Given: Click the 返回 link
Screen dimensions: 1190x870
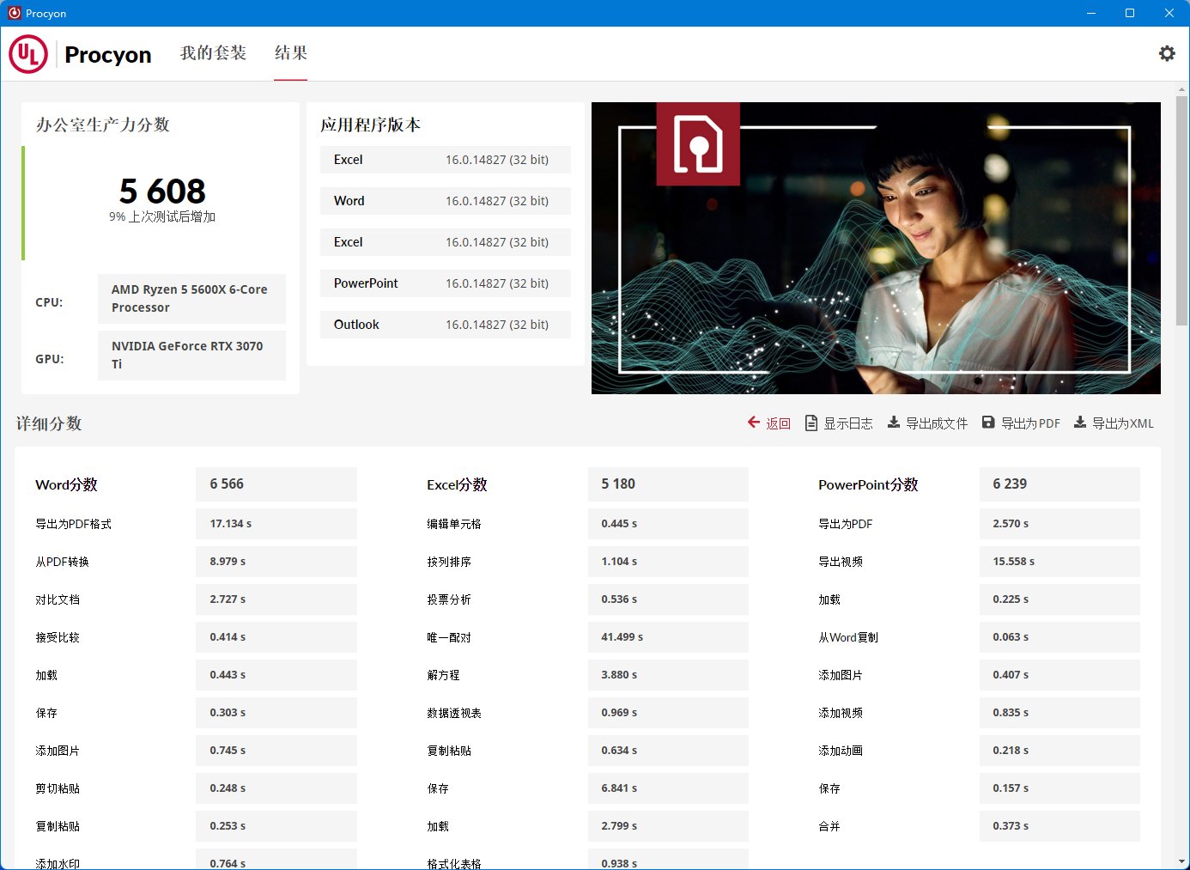Looking at the screenshot, I should 778,423.
